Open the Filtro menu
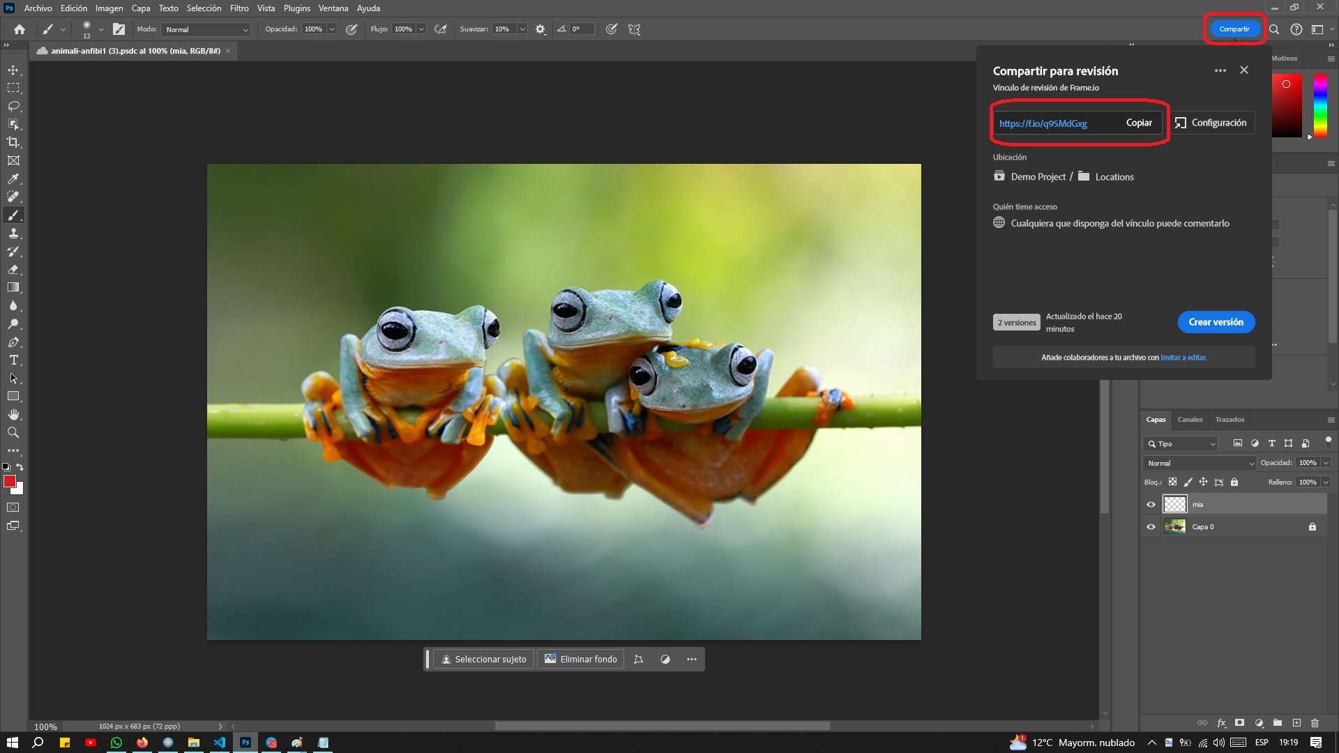Screen dimensions: 1339x753 tap(239, 8)
